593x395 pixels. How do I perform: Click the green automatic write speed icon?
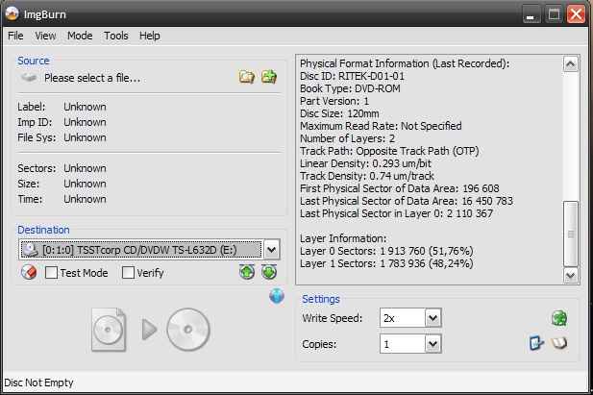pos(559,318)
